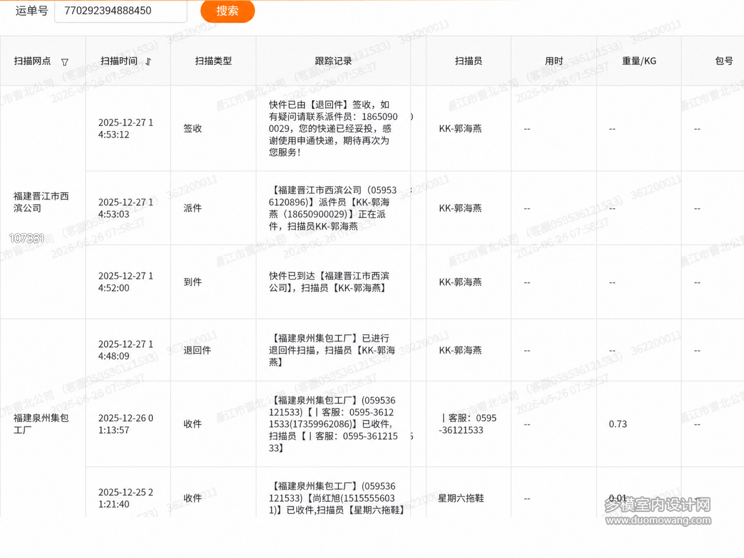The image size is (744, 558).
Task: Click the 派件 scan type cell
Action: pos(193,208)
